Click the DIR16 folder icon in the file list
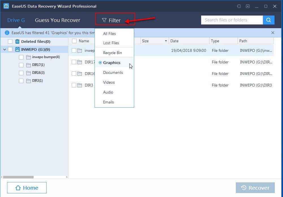This screenshot has width=283, height=197. click(x=80, y=74)
